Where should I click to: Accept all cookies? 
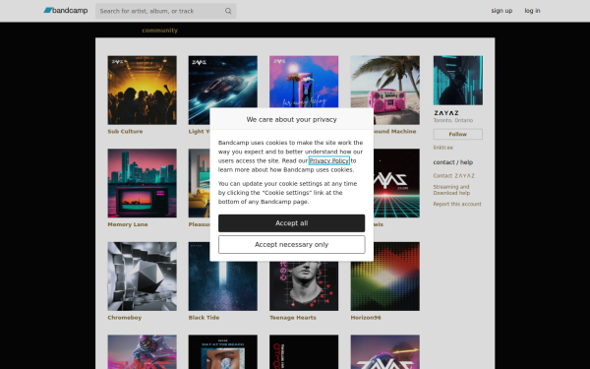291,223
